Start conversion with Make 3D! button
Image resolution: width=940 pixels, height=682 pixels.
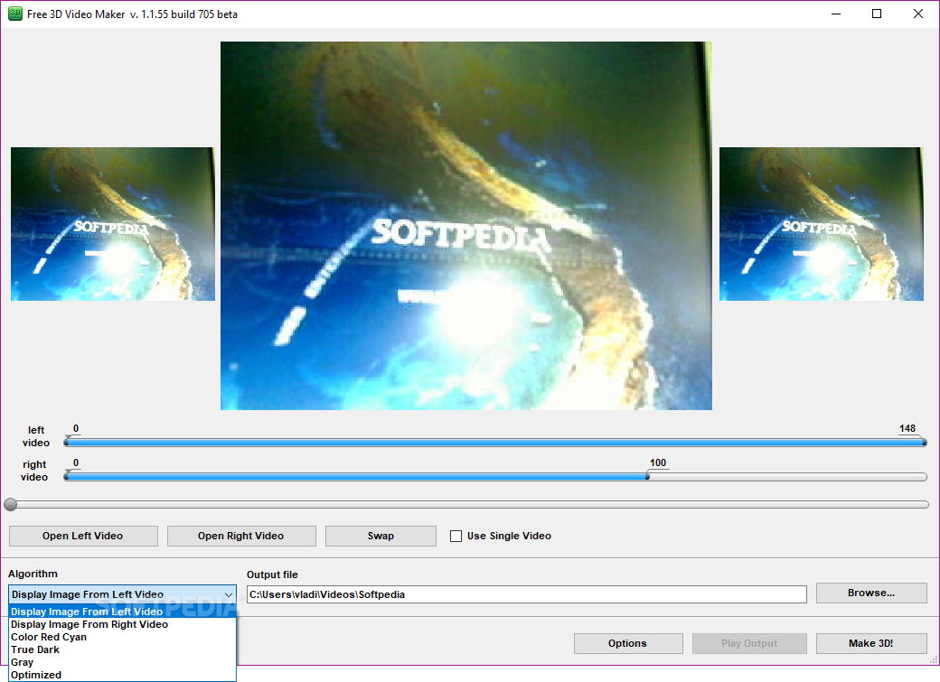871,643
